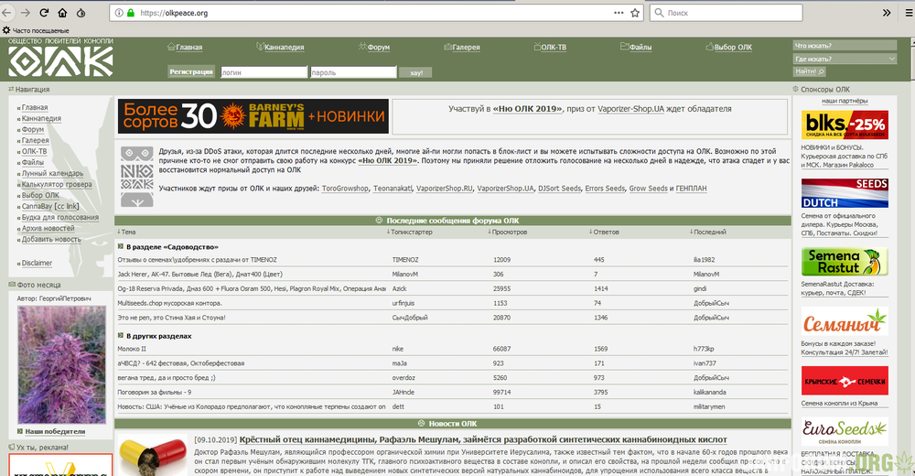The width and height of the screenshot is (915, 476).
Task: Open the Наши победители link
Action: (55, 432)
